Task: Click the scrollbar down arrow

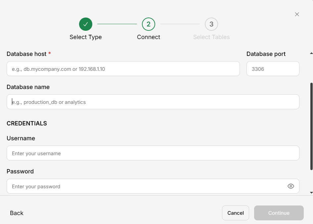Action: click(311, 192)
